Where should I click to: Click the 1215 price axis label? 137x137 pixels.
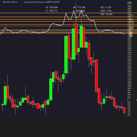coord(129,73)
